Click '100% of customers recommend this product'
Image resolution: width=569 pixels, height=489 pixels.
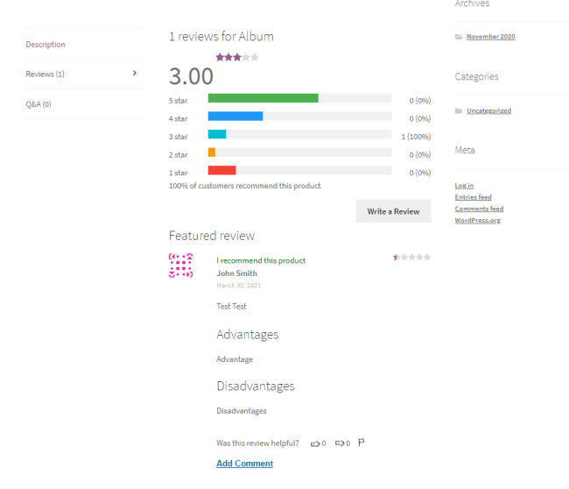[x=244, y=186]
